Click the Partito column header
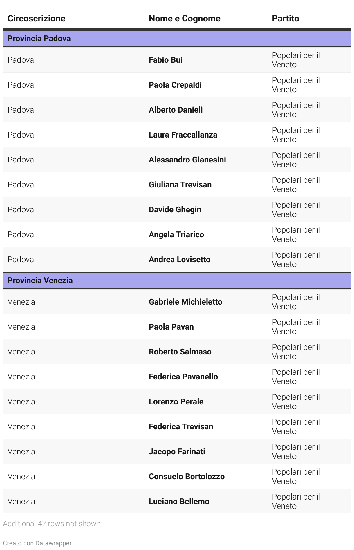This screenshot has width=354, height=550. pos(285,19)
